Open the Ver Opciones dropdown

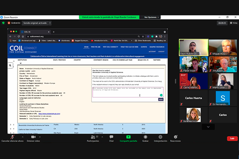[151, 17]
